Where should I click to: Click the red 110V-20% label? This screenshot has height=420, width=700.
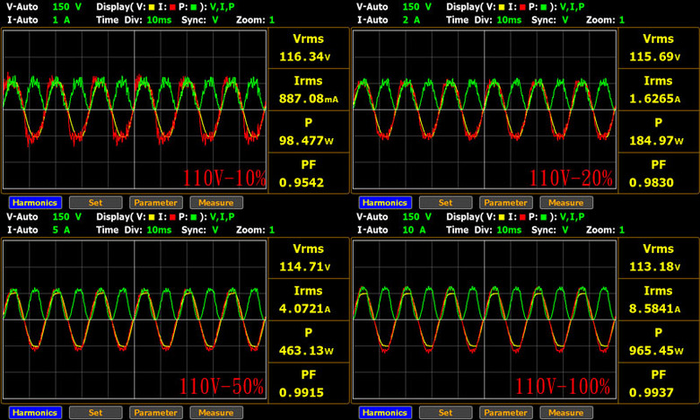[x=571, y=178]
